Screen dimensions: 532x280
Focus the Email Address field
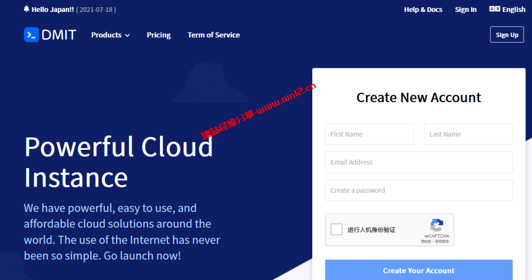(x=419, y=162)
